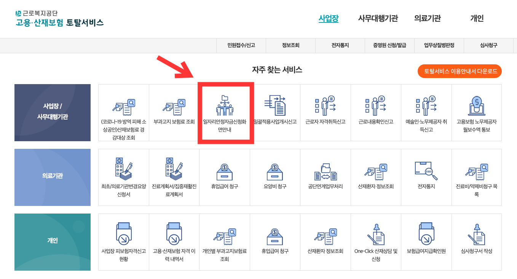Open the 심사청구 submenu
The height and width of the screenshot is (279, 517).
coord(488,45)
